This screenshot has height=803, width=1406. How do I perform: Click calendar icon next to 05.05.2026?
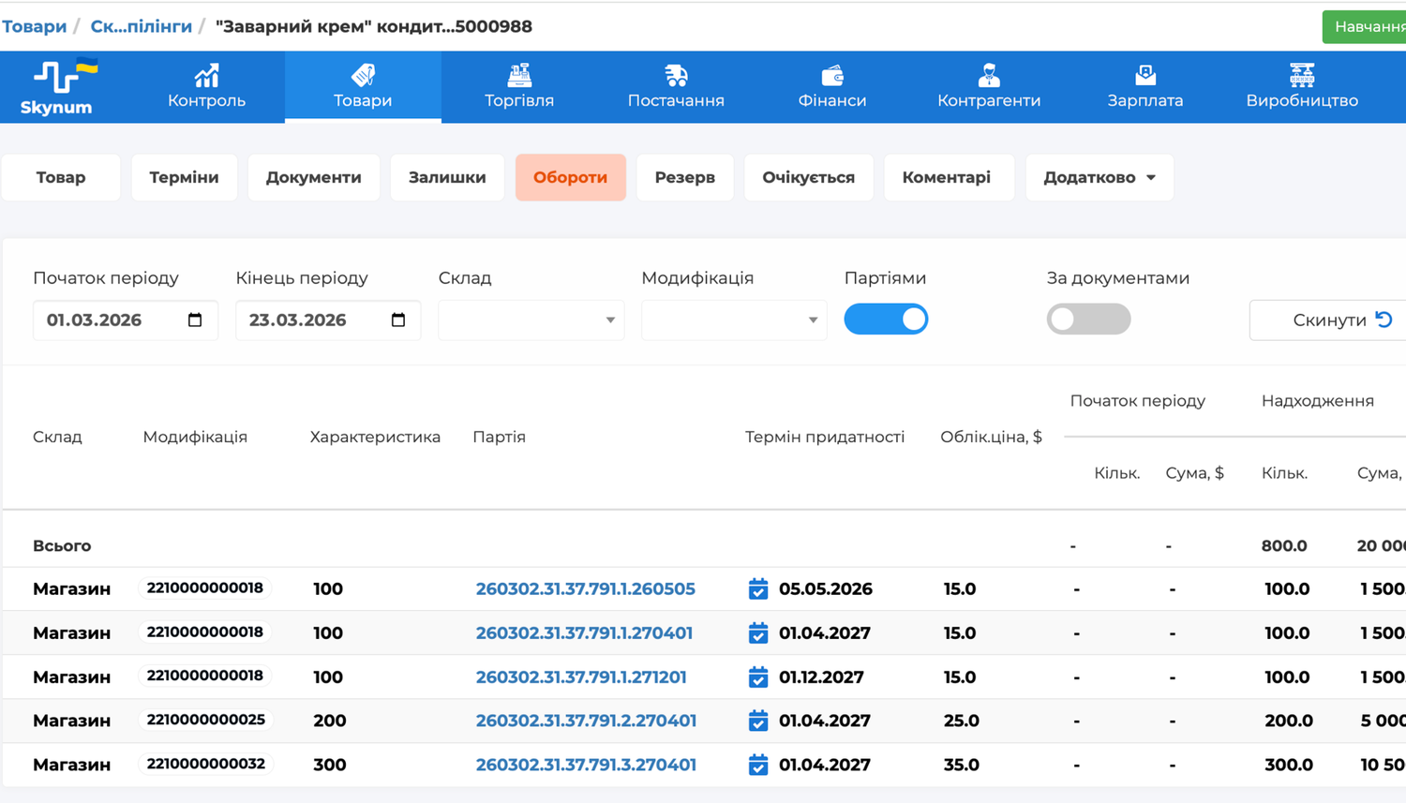[x=758, y=589]
